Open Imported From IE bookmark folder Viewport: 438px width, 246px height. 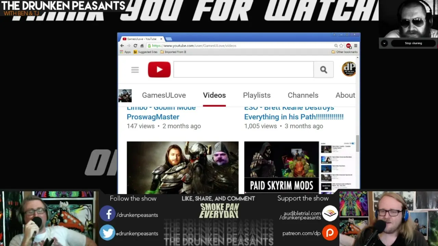pyautogui.click(x=173, y=52)
